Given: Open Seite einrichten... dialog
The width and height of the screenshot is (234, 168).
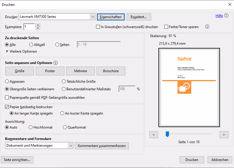Looking at the screenshot, I should point(17,160).
